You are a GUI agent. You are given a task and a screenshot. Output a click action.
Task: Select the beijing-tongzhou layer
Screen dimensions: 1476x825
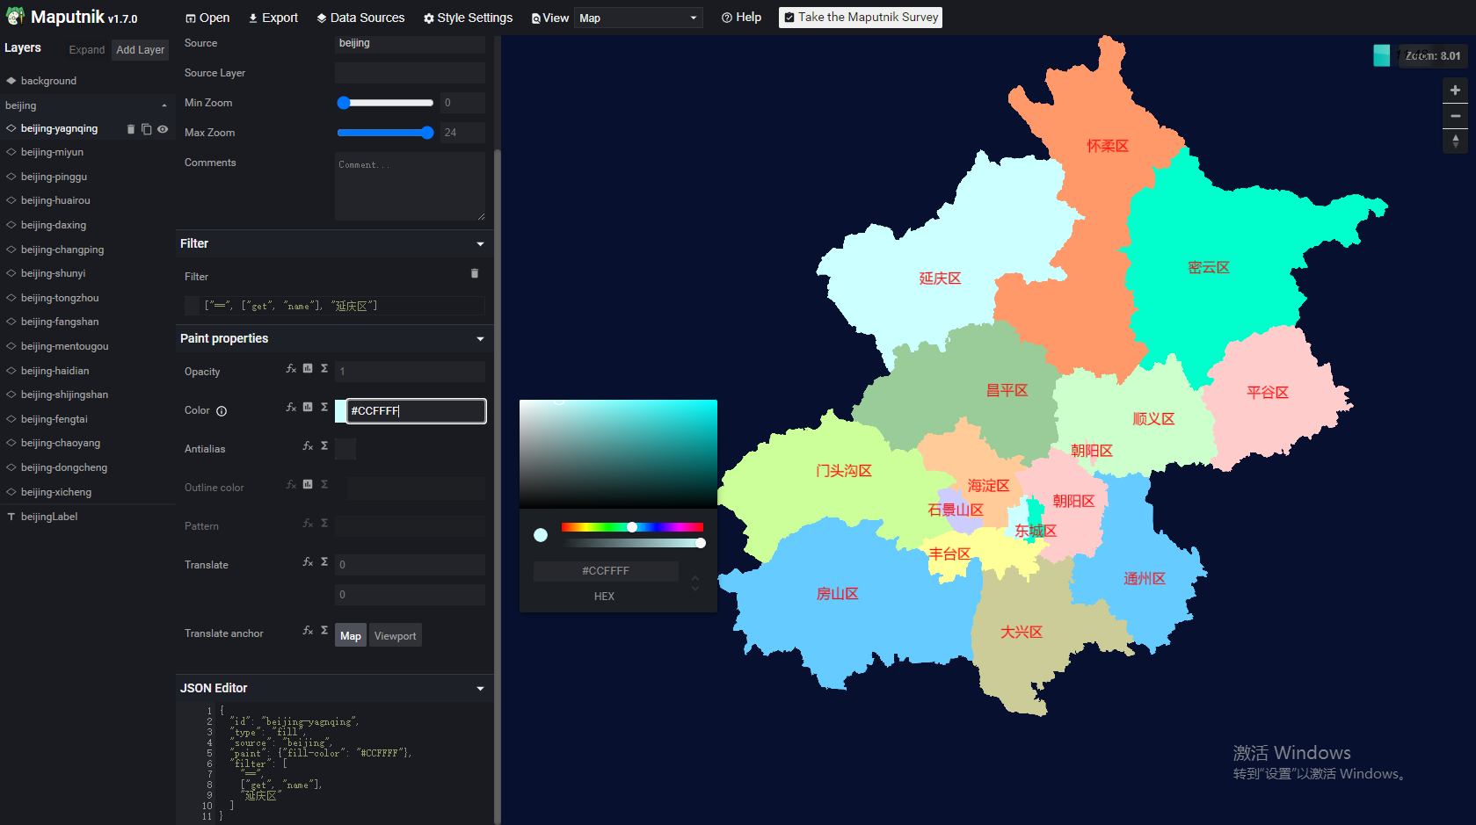click(58, 297)
